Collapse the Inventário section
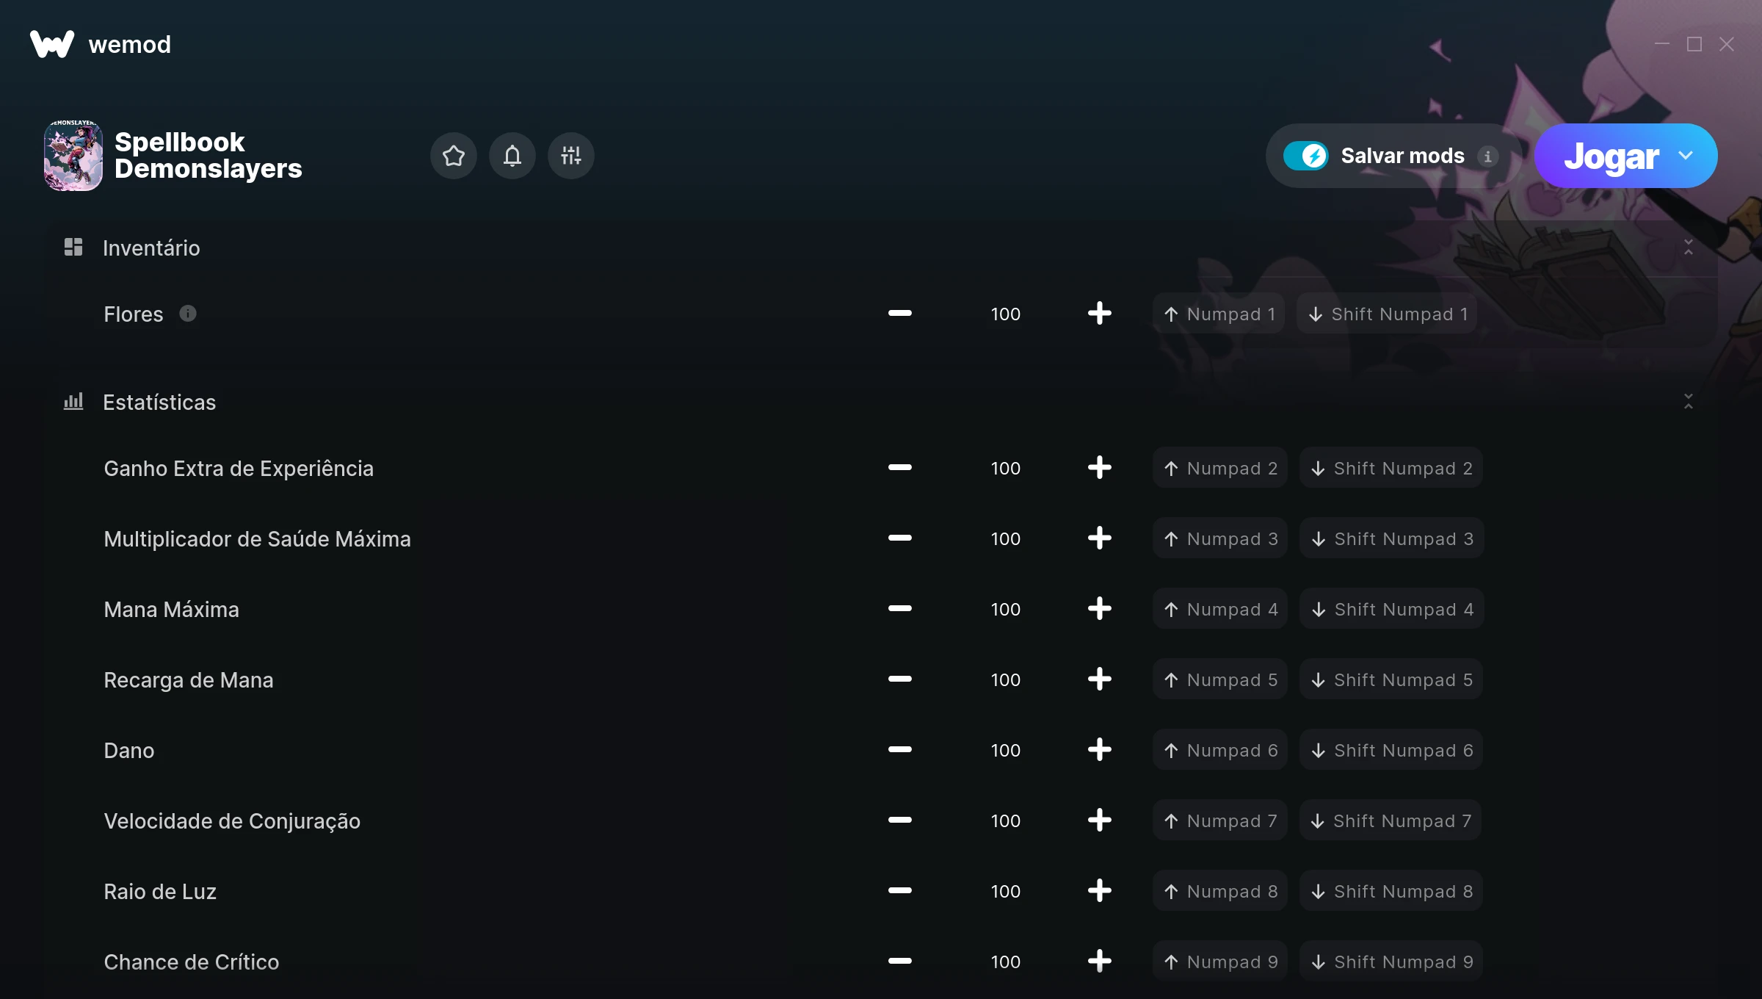 1688,248
